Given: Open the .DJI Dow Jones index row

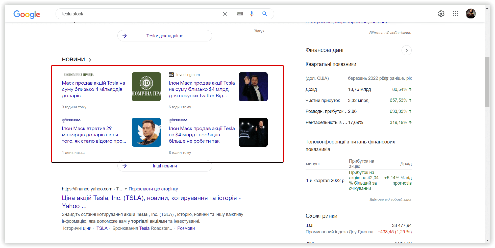Looking at the screenshot, I should click(359, 229).
